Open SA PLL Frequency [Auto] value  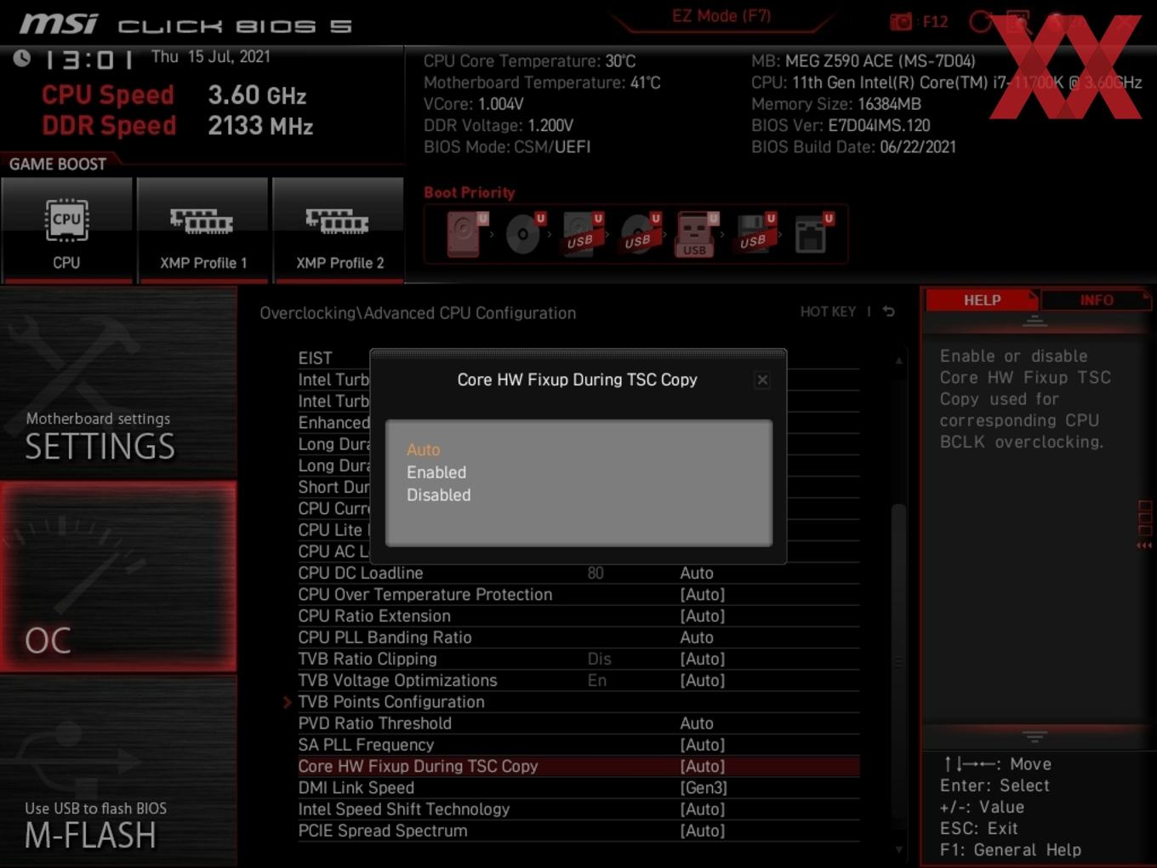click(x=703, y=745)
